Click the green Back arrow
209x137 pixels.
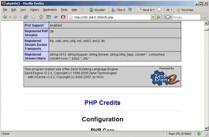pos(5,17)
